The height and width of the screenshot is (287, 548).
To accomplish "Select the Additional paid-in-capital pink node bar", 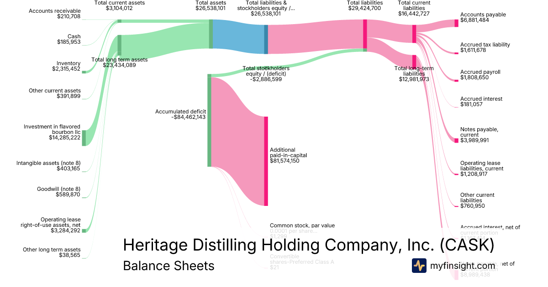I will 266,161.
